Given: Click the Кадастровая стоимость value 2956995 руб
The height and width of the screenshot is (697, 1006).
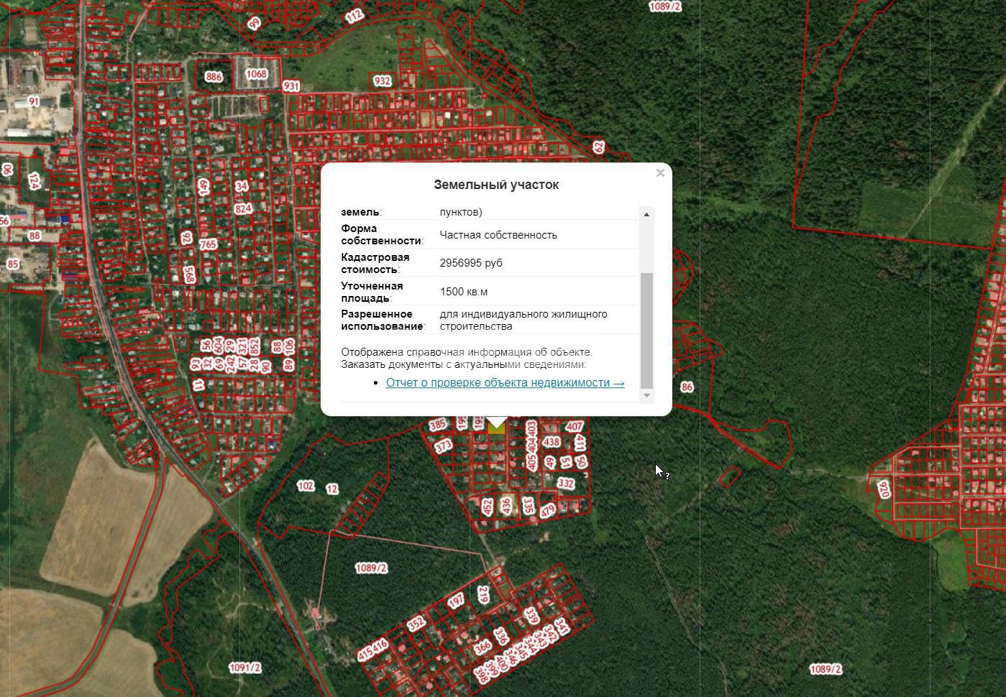Looking at the screenshot, I should click(471, 263).
